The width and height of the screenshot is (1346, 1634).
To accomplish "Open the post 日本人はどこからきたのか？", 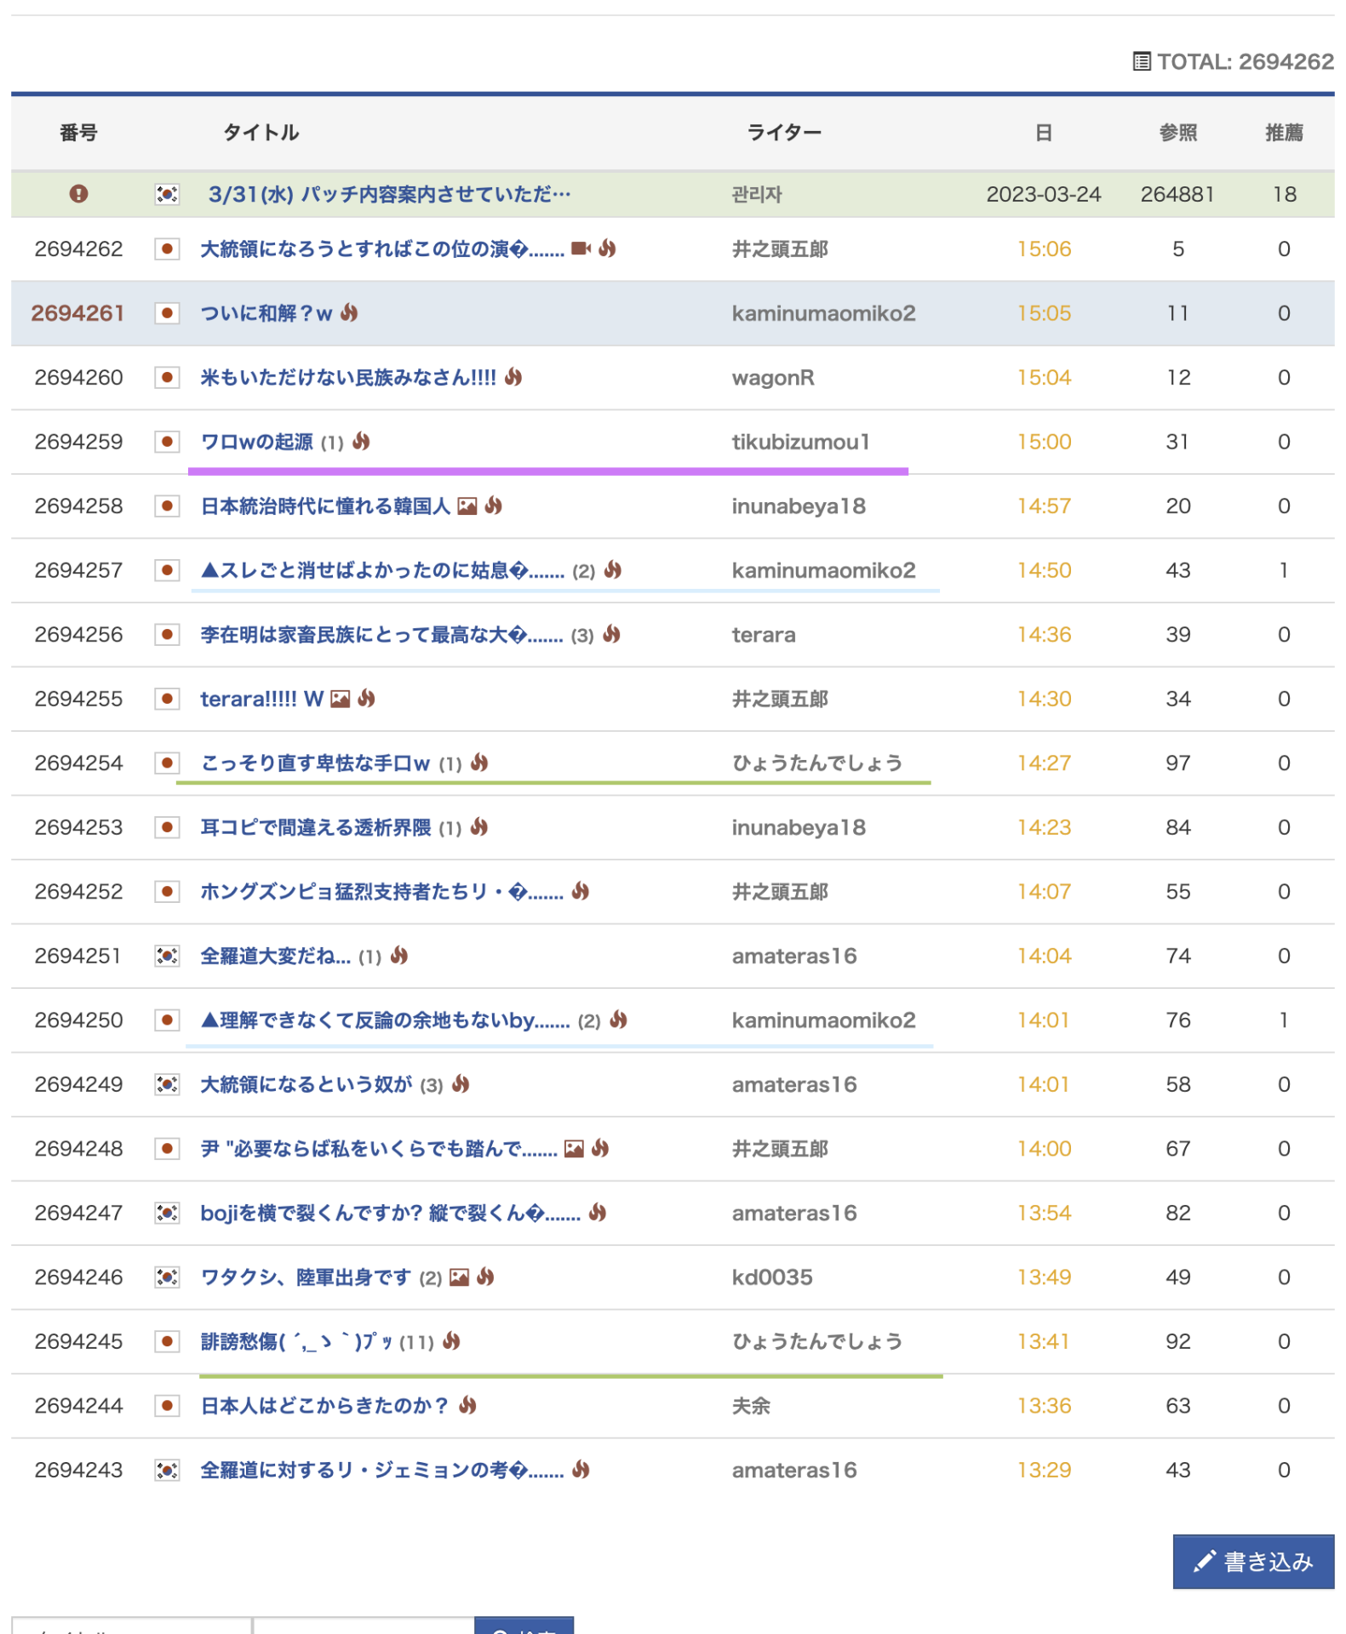I will (324, 1406).
